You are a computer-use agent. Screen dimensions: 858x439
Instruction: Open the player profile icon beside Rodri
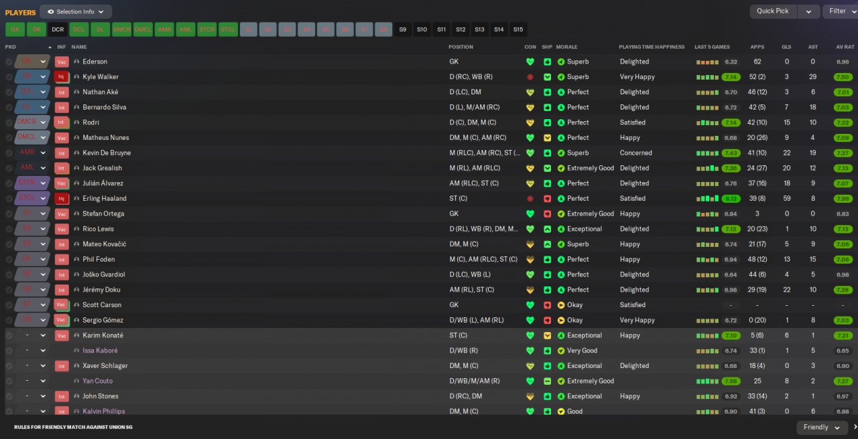coord(76,122)
